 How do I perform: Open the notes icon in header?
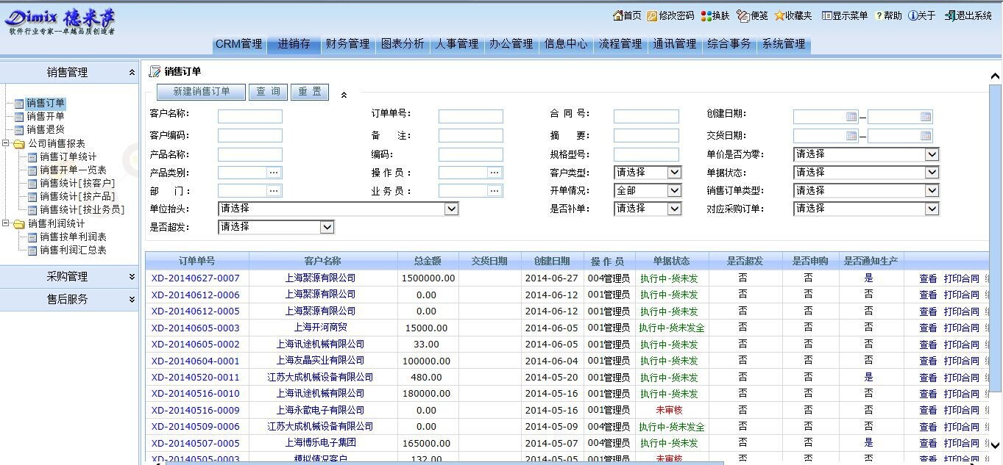coord(742,15)
